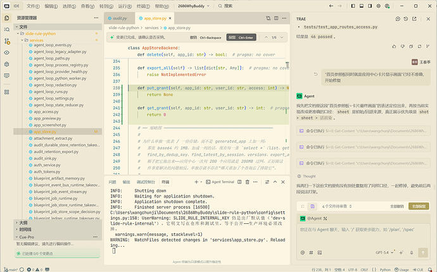Open the Source Control view icon

[7, 41]
